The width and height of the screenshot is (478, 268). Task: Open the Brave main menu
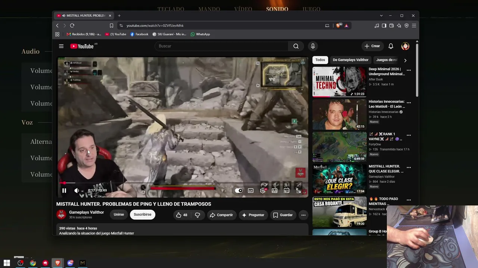click(414, 26)
